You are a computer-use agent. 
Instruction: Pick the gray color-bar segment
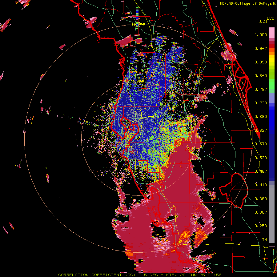272,214
